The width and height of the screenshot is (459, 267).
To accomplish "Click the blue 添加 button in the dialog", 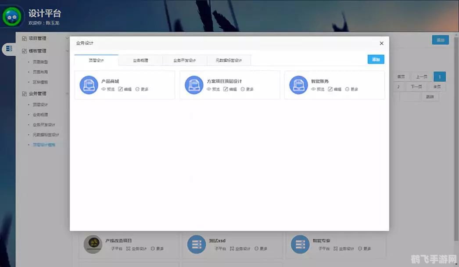I will click(x=376, y=59).
